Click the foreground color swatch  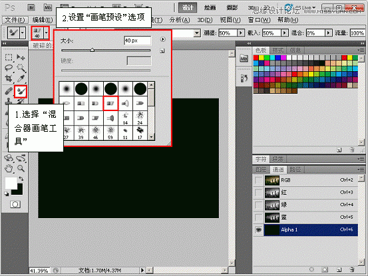coord(11,183)
